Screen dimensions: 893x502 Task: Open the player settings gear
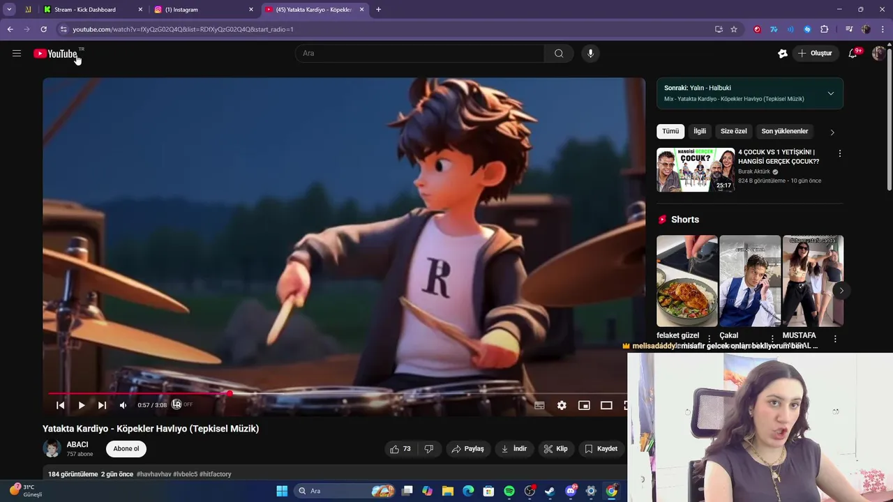[562, 405]
